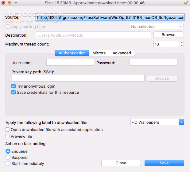Disable Save credentials for this resource
Image resolution: width=190 pixels, height=172 pixels.
point(14,92)
